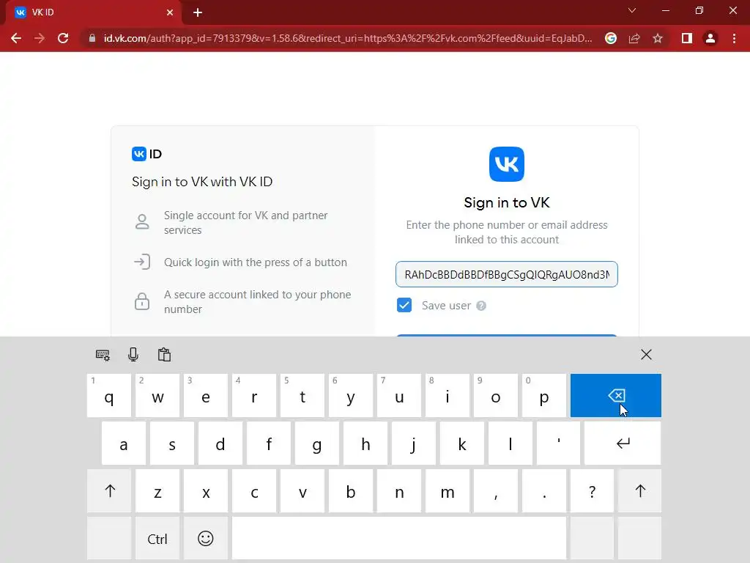750x563 pixels.
Task: Open touch keyboard settings icon
Action: (x=103, y=355)
